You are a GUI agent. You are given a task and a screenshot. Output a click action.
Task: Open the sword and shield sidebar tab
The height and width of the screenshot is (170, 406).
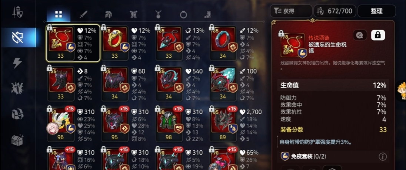18,13
